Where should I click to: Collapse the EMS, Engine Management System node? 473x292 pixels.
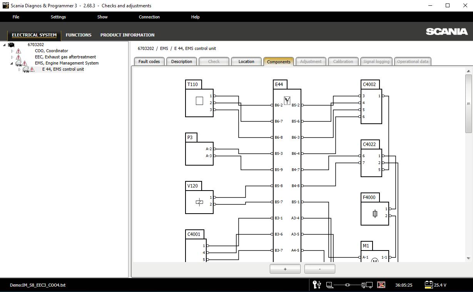coord(12,63)
